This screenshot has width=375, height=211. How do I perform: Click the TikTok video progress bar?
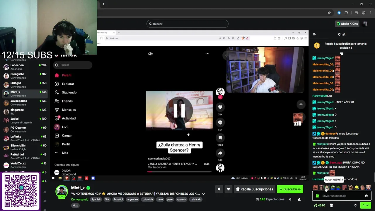click(179, 172)
